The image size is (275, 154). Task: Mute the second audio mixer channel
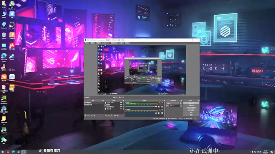point(159,113)
